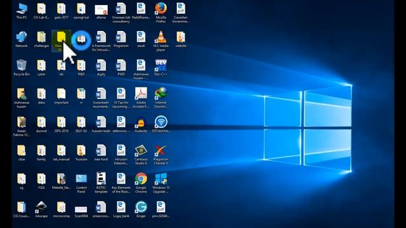
Task: Select the website folder
Action: pos(181,39)
